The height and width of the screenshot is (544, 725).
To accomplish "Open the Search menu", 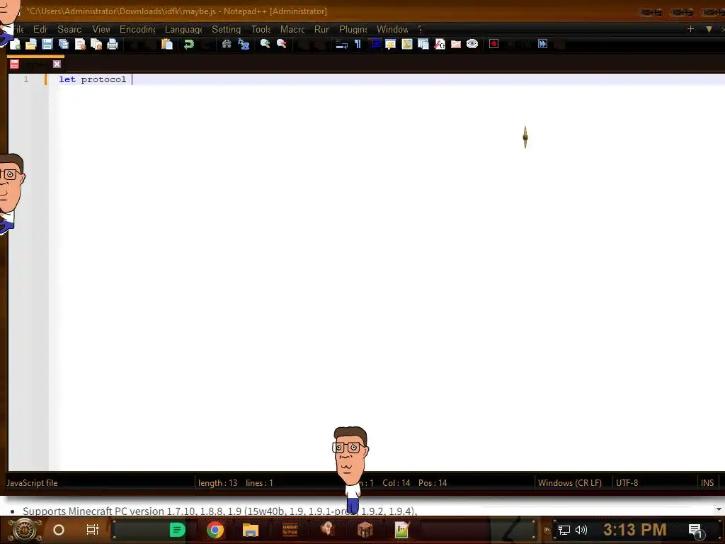I will pos(69,29).
